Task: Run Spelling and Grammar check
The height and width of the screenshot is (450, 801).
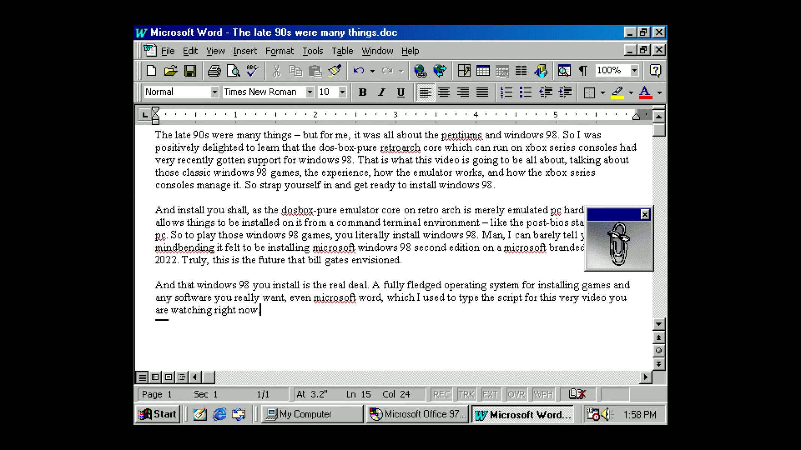Action: 252,70
